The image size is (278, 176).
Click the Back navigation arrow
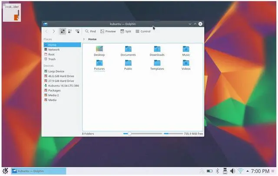(x=46, y=31)
